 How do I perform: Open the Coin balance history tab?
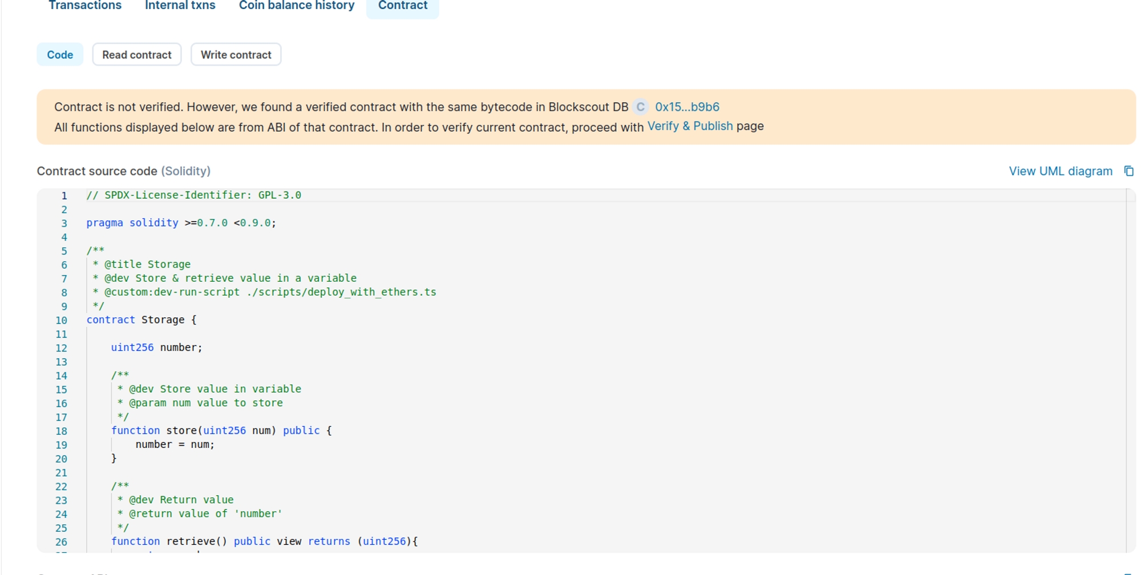(x=296, y=6)
